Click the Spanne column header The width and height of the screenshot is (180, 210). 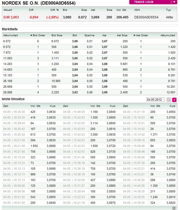(x=90, y=35)
